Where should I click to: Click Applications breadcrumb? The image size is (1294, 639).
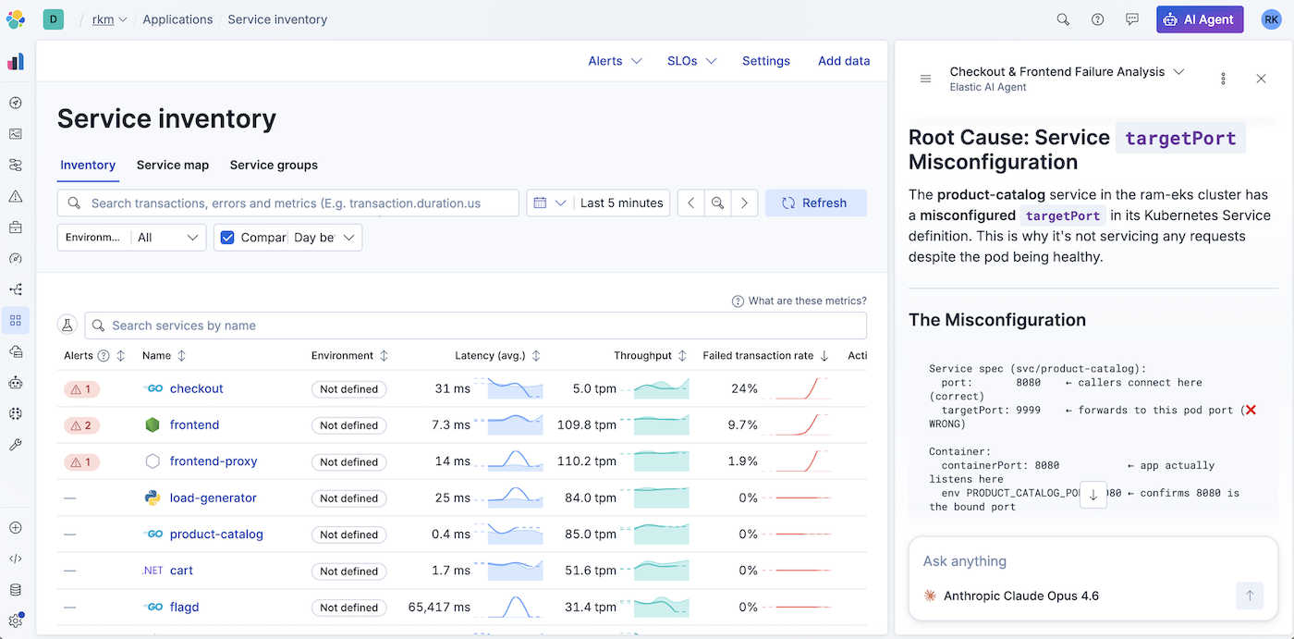click(177, 19)
